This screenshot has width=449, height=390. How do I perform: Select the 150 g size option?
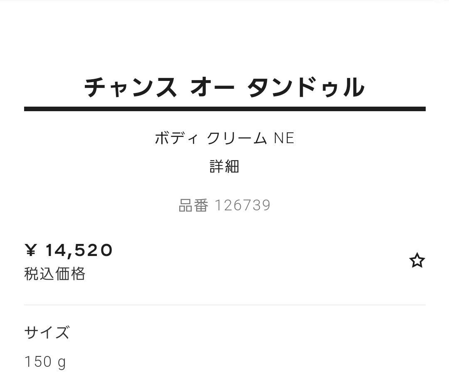tap(44, 361)
